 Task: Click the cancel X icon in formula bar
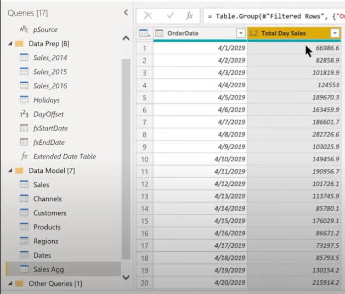coord(148,16)
